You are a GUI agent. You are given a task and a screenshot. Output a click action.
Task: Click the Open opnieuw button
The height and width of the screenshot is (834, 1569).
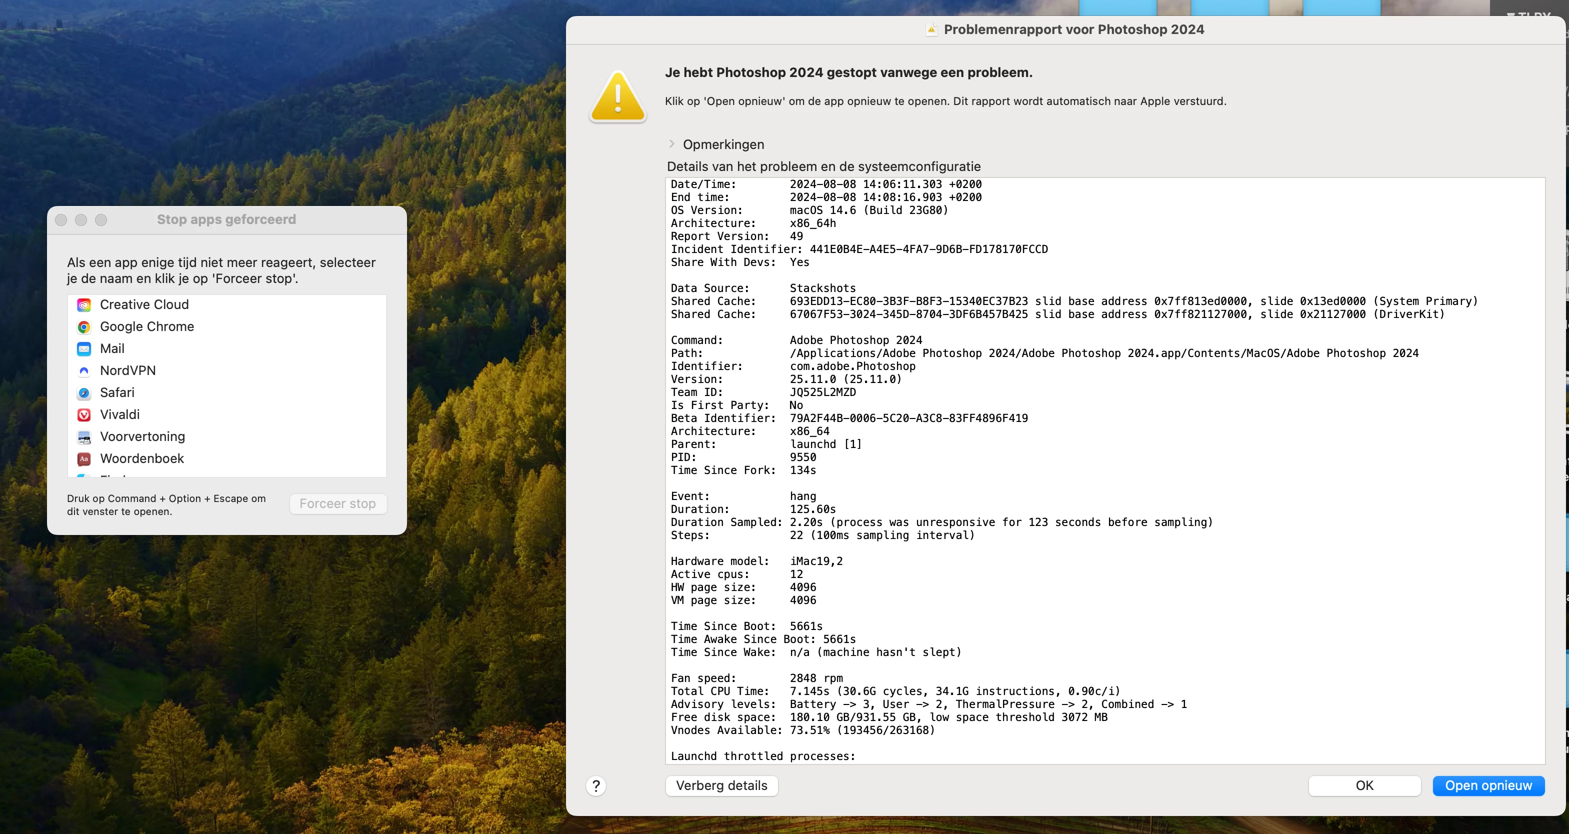click(x=1488, y=786)
